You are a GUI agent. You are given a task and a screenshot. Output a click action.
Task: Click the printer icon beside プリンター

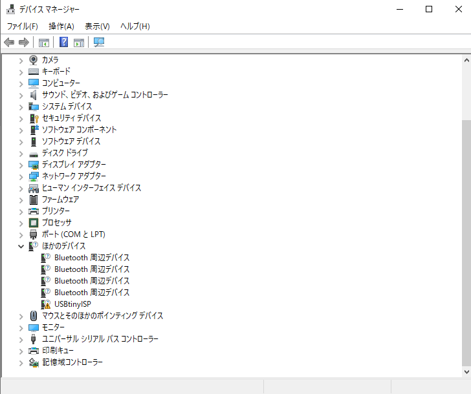coord(34,211)
